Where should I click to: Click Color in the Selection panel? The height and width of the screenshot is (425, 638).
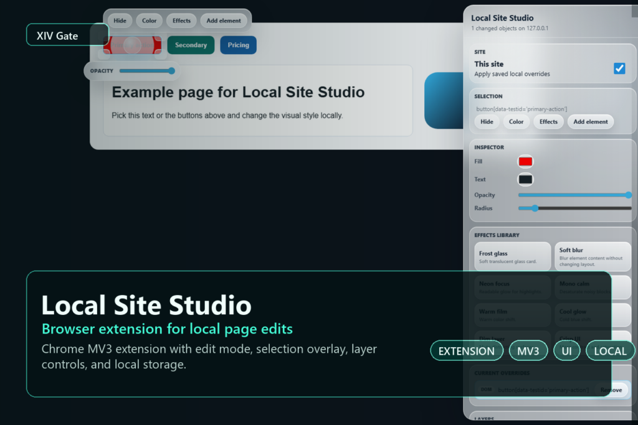516,121
